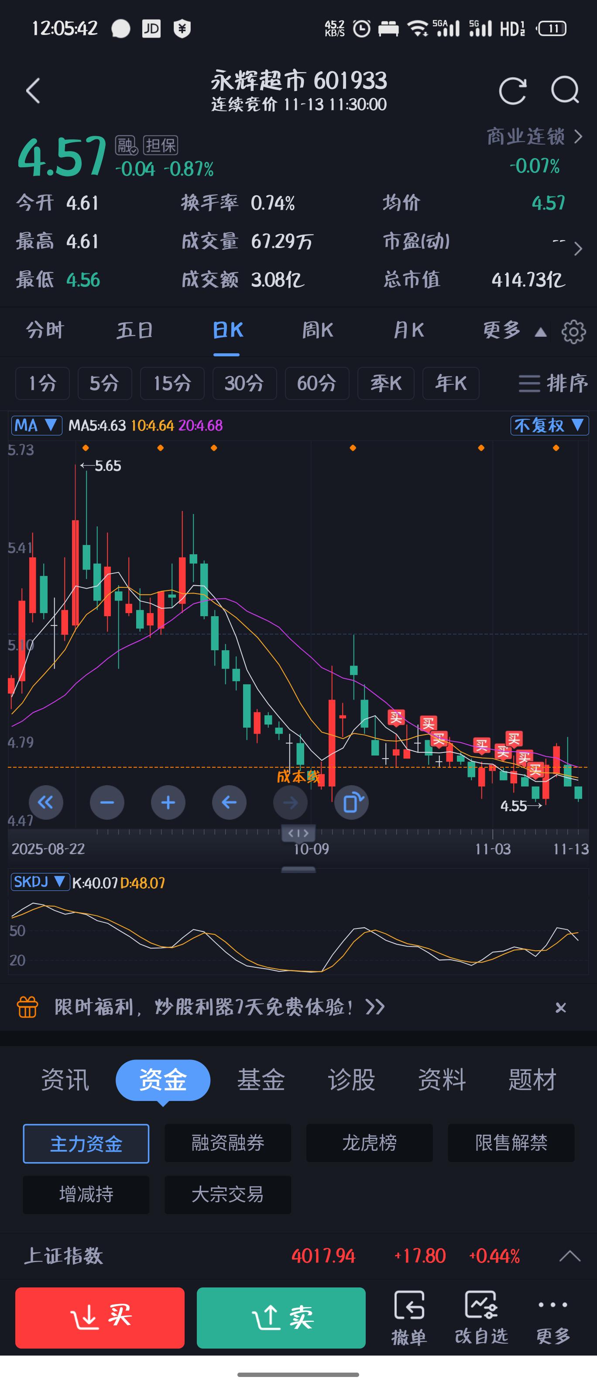Jump to earliest data with double-left arrow
The height and width of the screenshot is (1394, 597).
click(45, 802)
